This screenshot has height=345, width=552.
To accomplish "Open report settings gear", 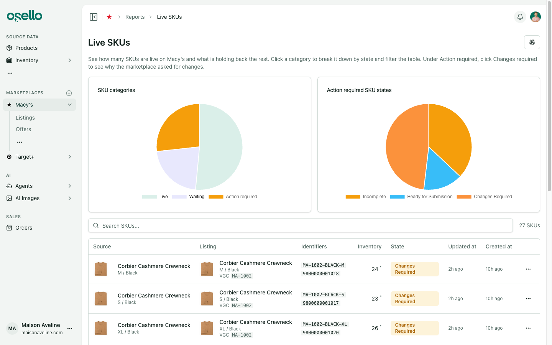I will click(x=532, y=42).
